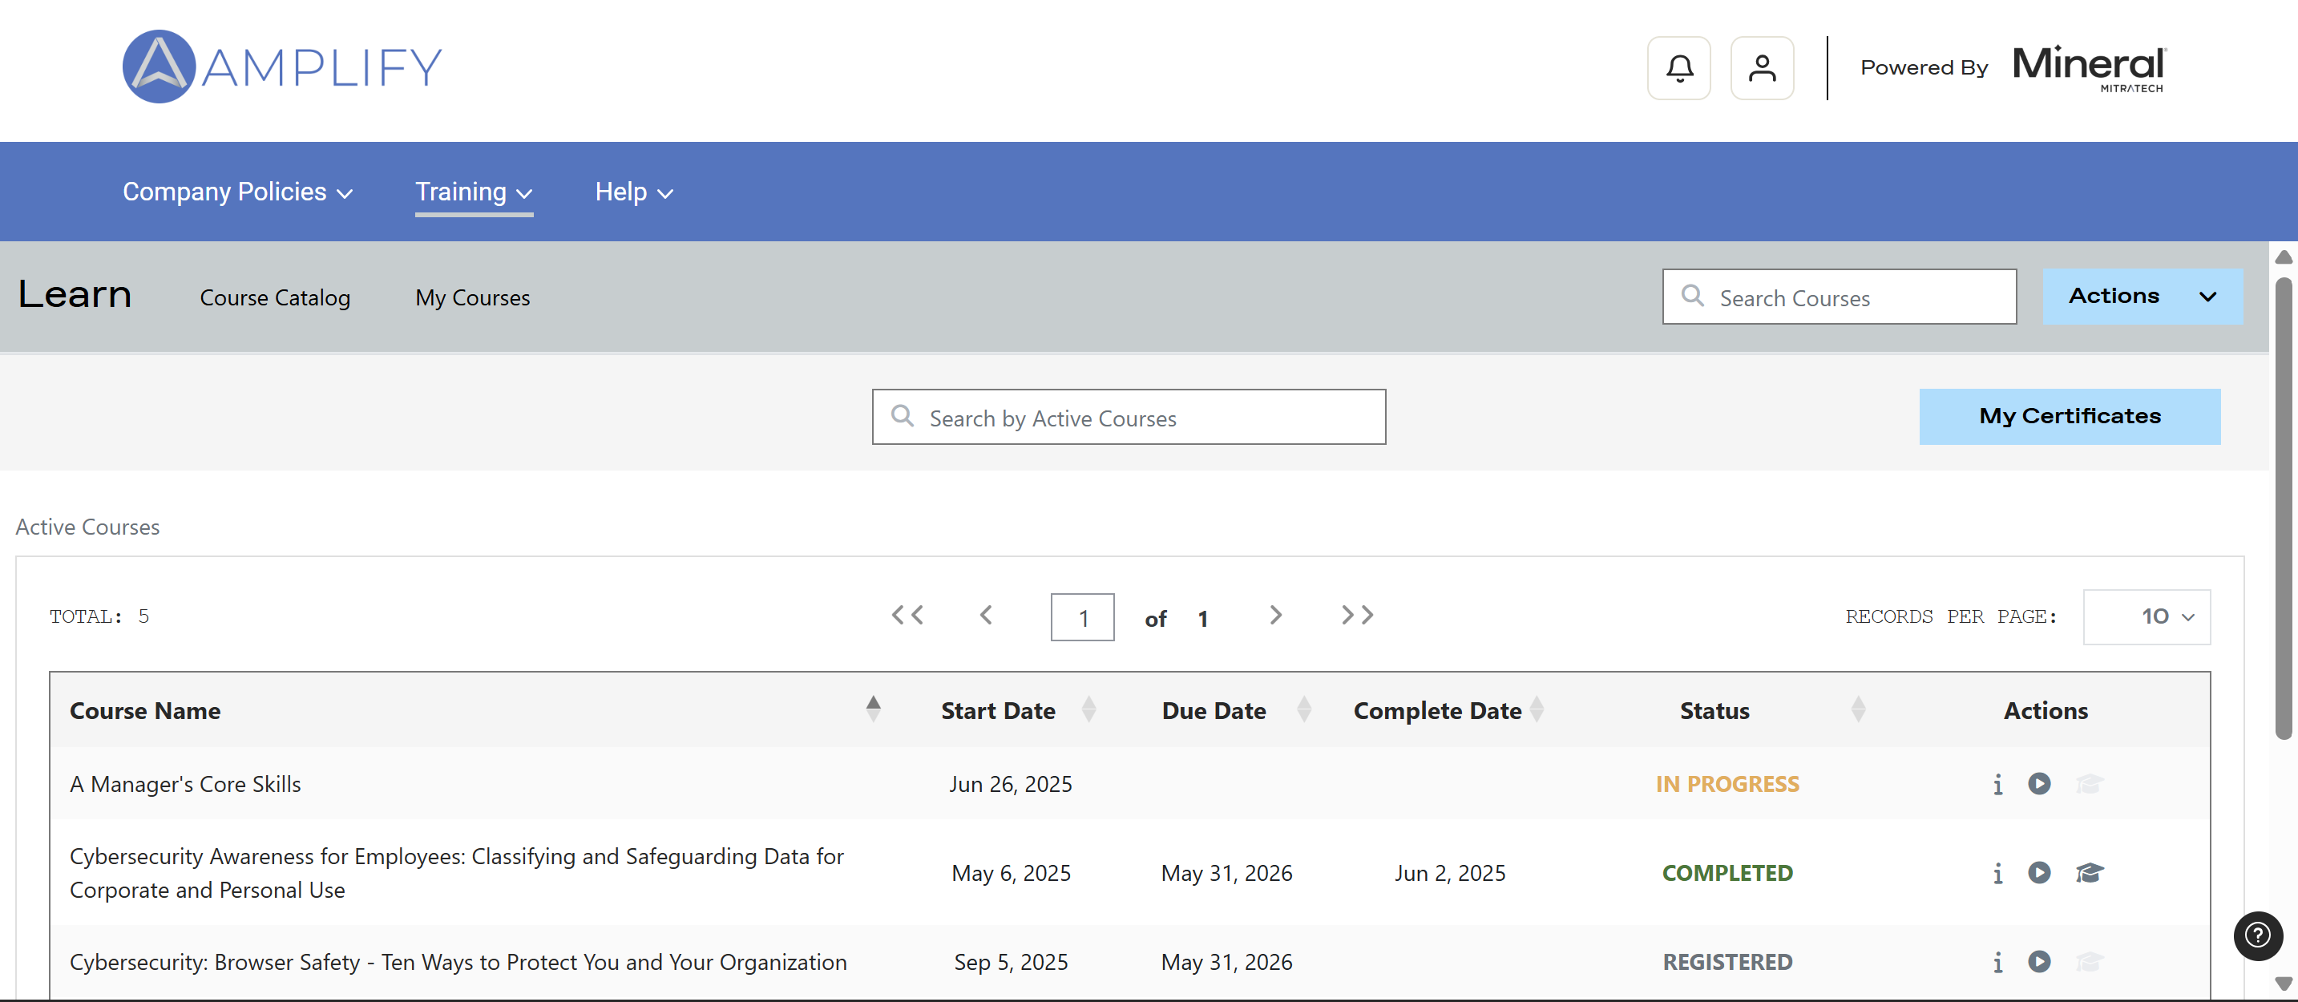
Task: Expand Company Policies menu
Action: (237, 192)
